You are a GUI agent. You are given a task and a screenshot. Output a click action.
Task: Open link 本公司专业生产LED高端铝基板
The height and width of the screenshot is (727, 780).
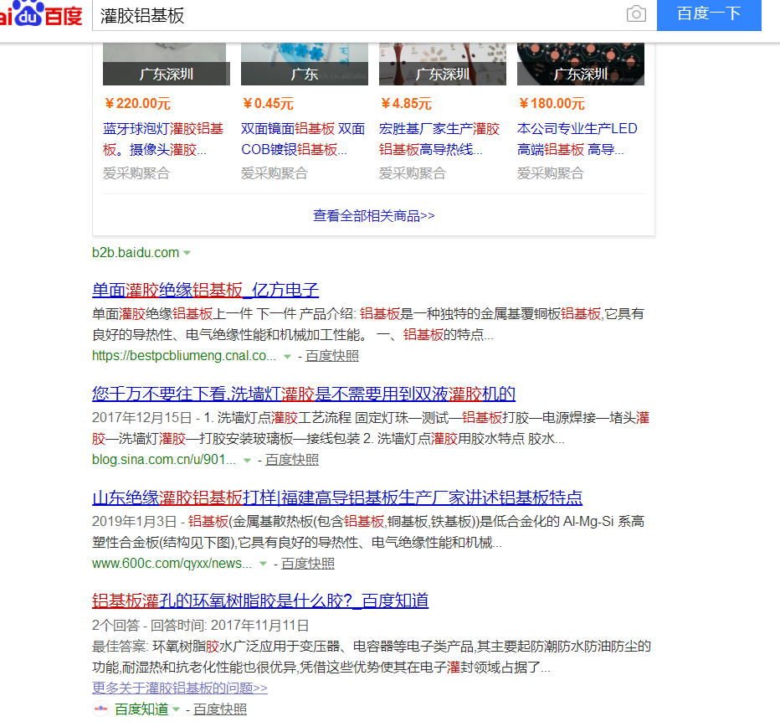pos(577,139)
